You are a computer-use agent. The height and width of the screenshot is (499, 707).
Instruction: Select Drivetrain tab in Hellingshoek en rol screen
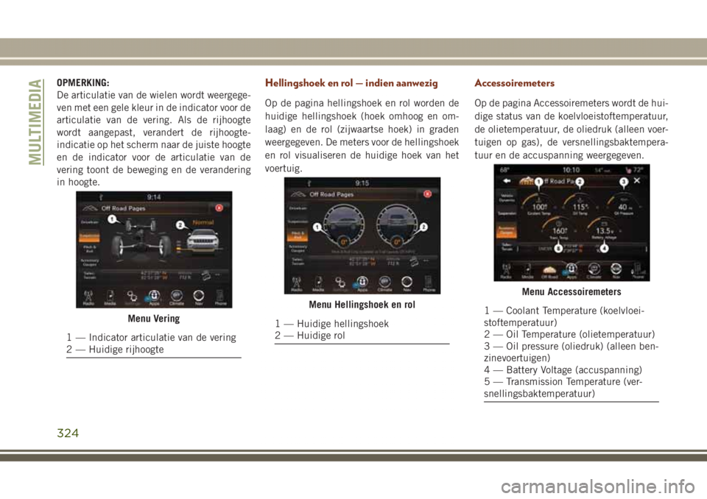click(x=298, y=208)
